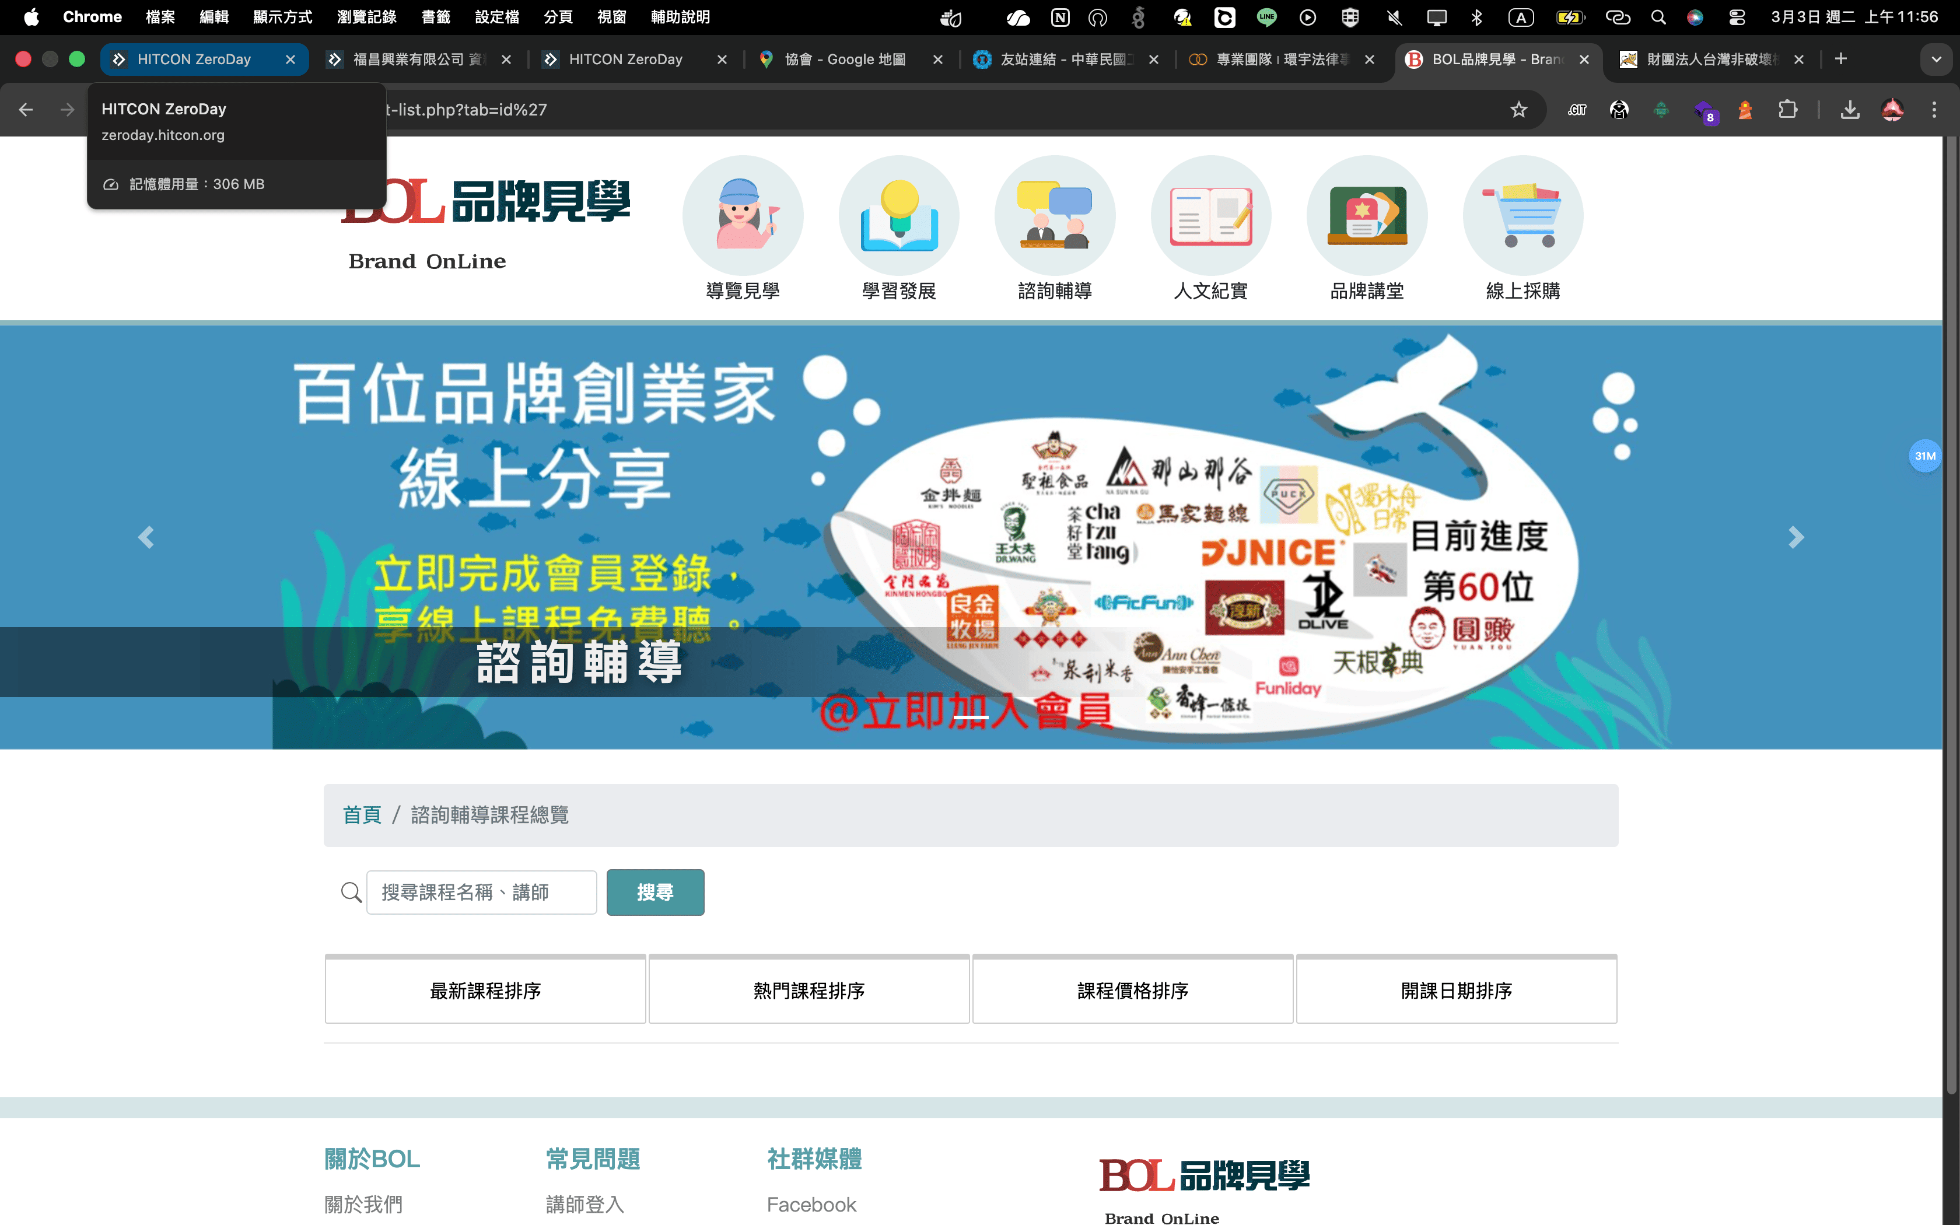
Task: Open the 導覽見學 tour guide icon
Action: point(743,215)
